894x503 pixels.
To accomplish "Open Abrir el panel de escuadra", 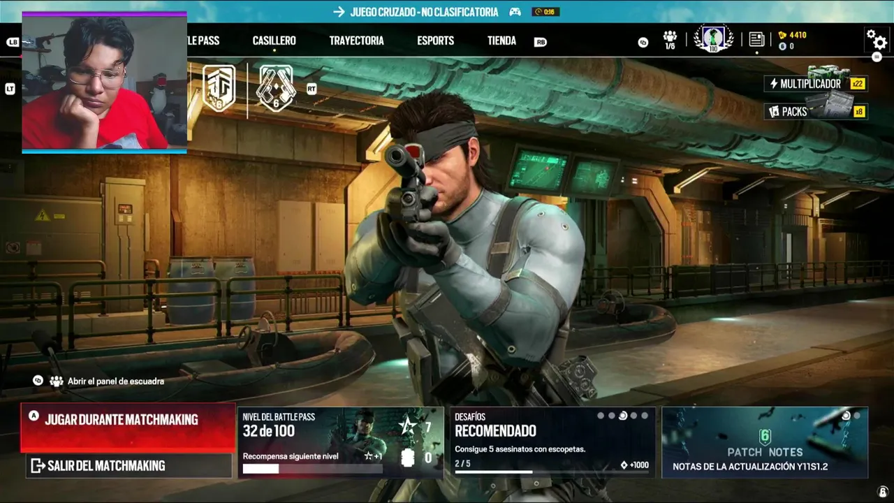I will (98, 381).
